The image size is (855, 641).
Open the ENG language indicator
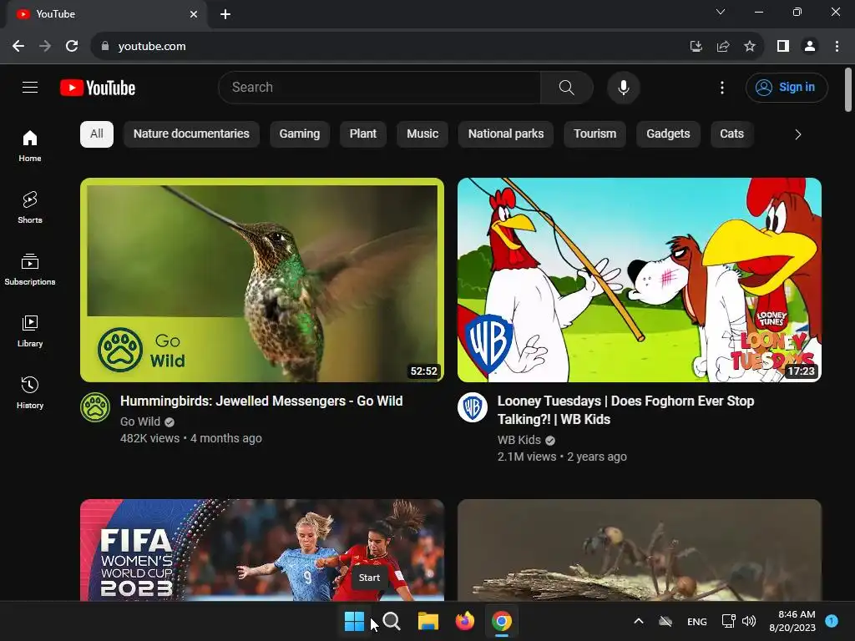(x=697, y=621)
